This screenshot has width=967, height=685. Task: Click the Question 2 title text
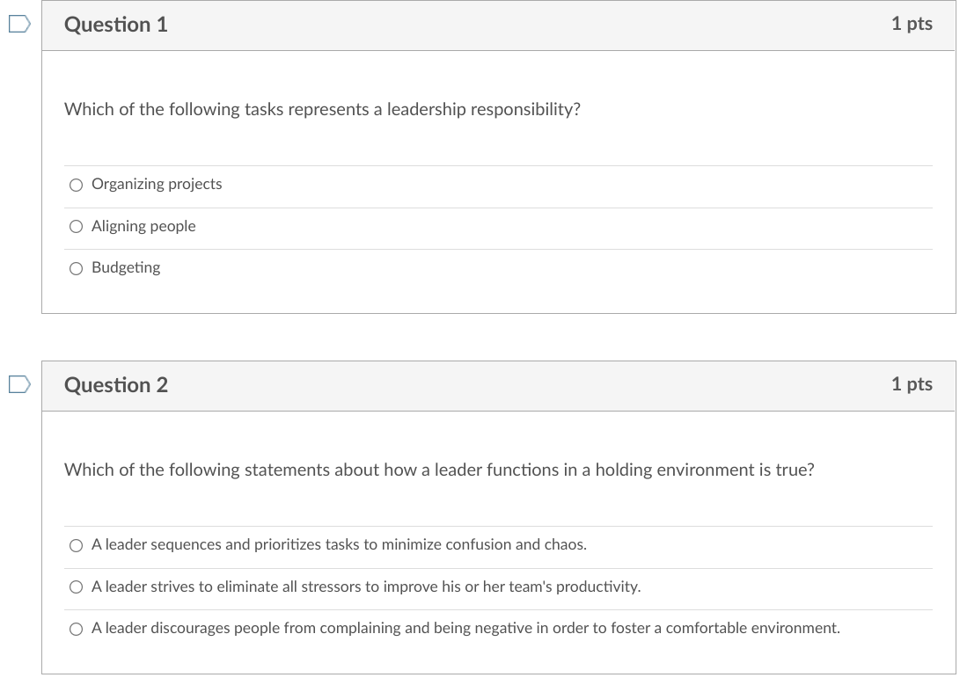pyautogui.click(x=114, y=384)
